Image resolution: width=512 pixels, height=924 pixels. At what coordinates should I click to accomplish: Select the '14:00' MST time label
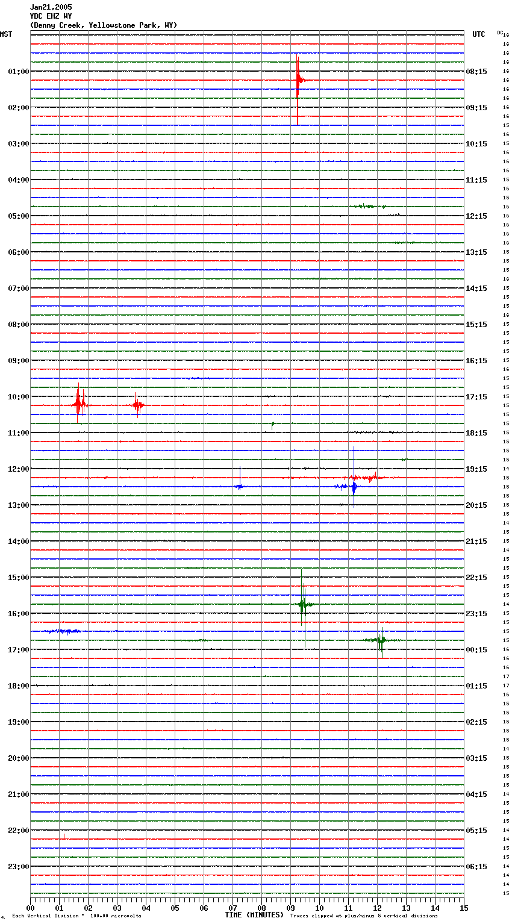tap(18, 542)
